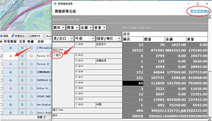
Task: Open the 更多贸易情报 link
Action: [200, 11]
